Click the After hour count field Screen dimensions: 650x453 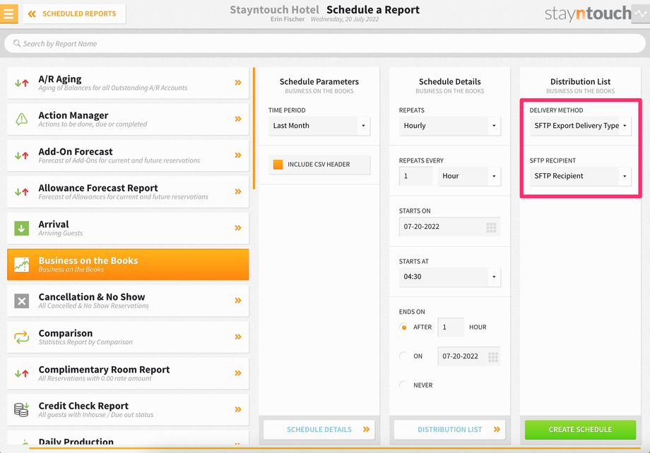point(451,327)
